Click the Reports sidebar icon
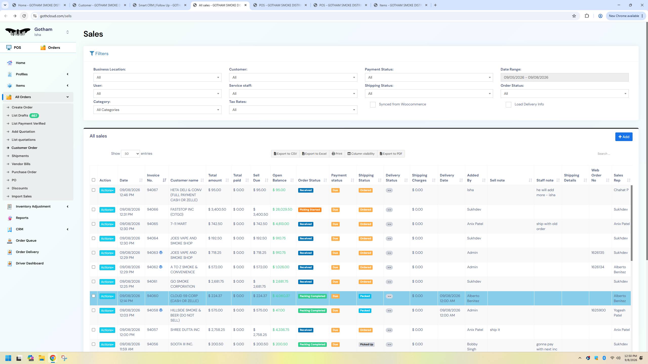Image resolution: width=648 pixels, height=364 pixels. 10,218
